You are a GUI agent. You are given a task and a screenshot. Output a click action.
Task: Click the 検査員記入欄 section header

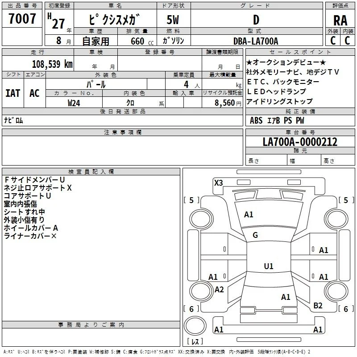click(91, 172)
